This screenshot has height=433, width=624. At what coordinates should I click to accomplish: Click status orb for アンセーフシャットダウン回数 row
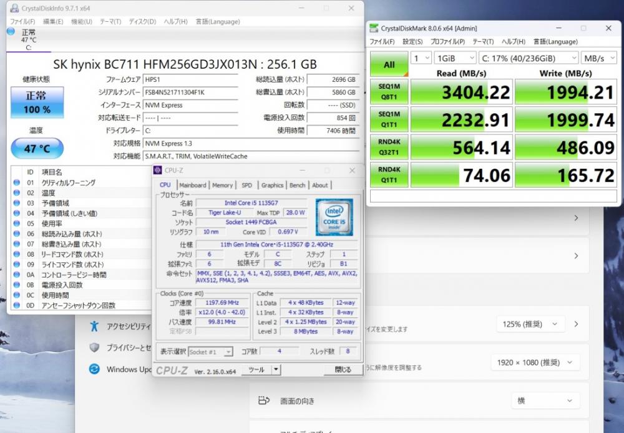(16, 306)
